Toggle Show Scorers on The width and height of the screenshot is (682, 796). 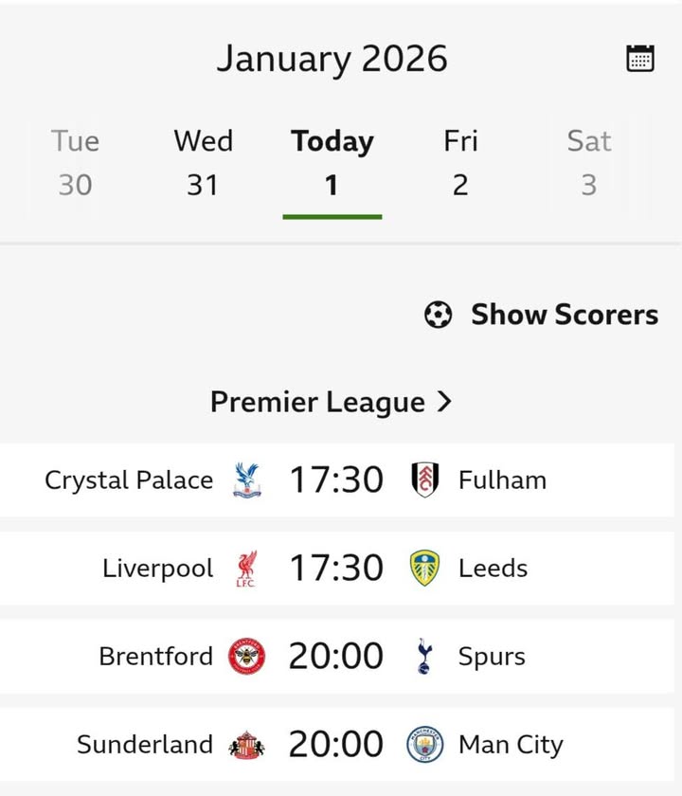pyautogui.click(x=541, y=315)
